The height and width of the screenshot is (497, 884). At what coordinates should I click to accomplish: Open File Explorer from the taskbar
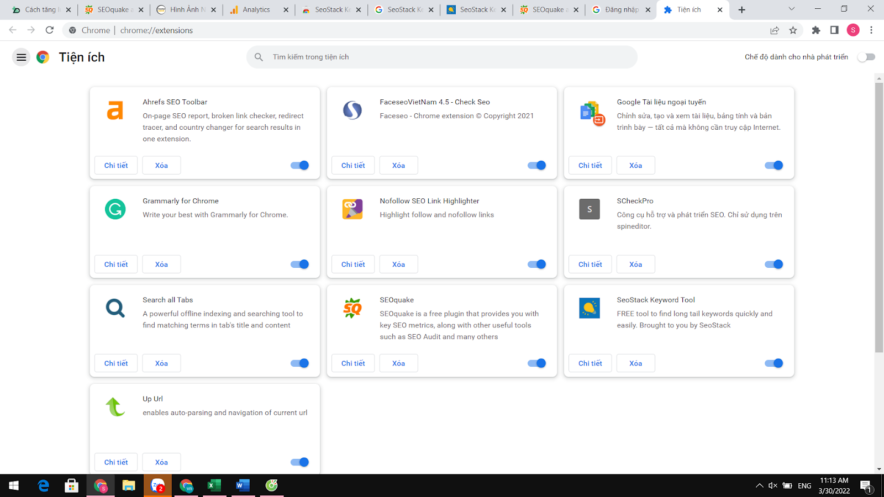129,485
